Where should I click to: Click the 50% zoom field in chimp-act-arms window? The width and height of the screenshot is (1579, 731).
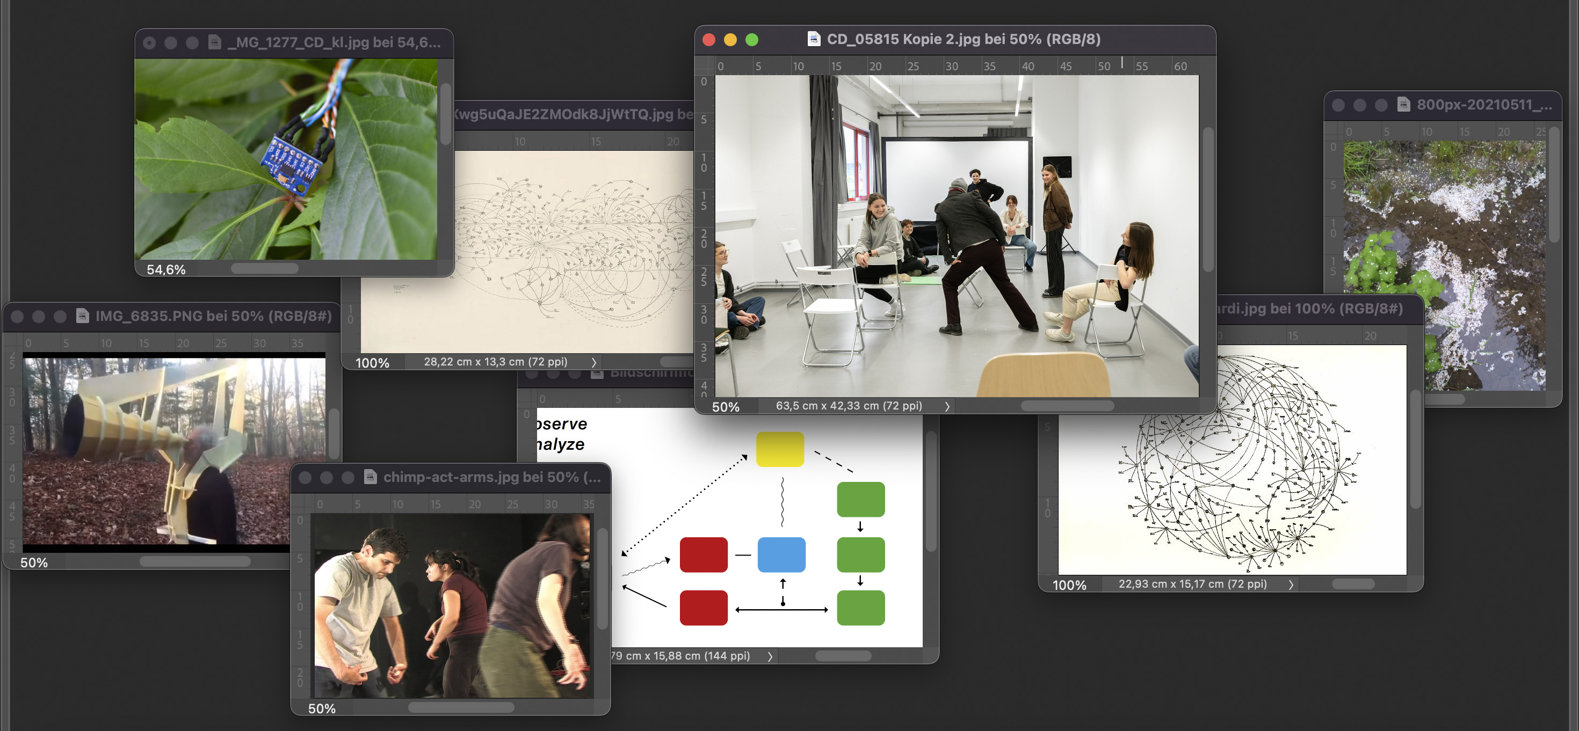pyautogui.click(x=322, y=708)
